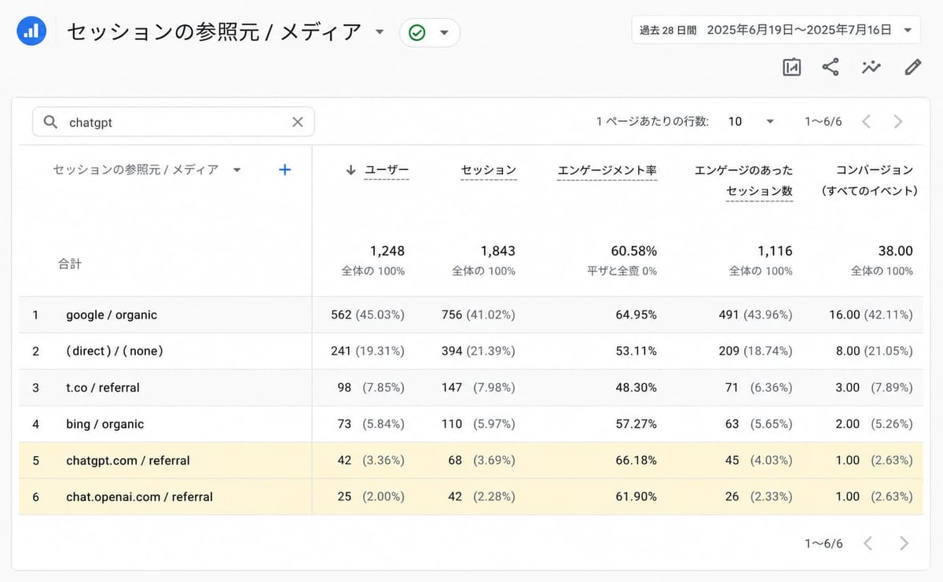Expand the data quality status dropdown arrow
This screenshot has height=582, width=943.
coord(444,33)
